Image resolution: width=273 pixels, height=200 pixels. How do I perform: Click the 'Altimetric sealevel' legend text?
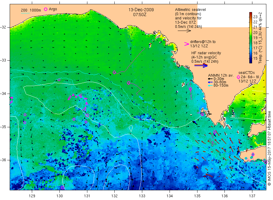point(190,10)
